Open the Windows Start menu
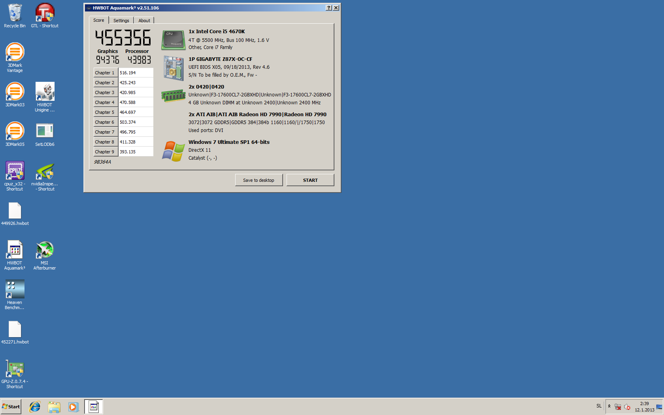The image size is (664, 415). 11,406
